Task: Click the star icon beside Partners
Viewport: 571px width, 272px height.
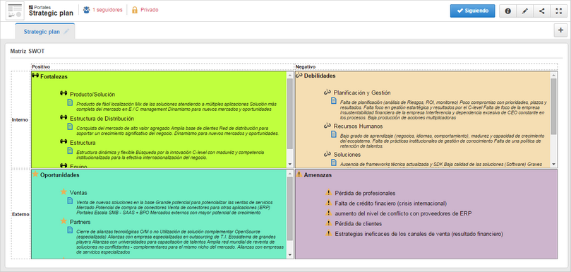Action: 64,221
